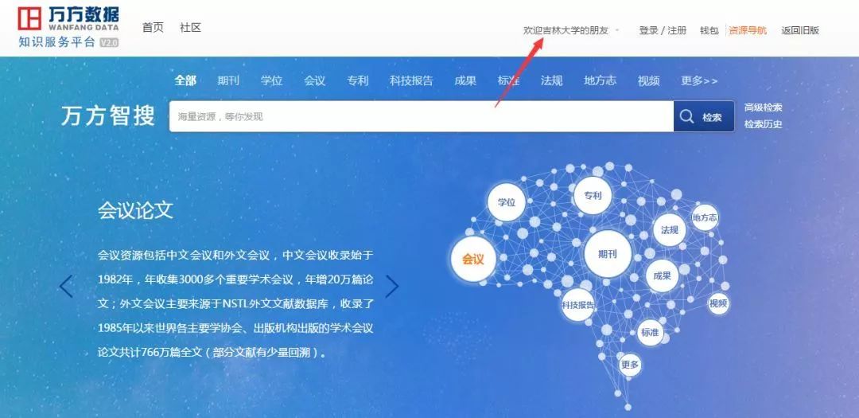The width and height of the screenshot is (859, 418).
Task: Click the 检索 magnifier search button
Action: 703,116
